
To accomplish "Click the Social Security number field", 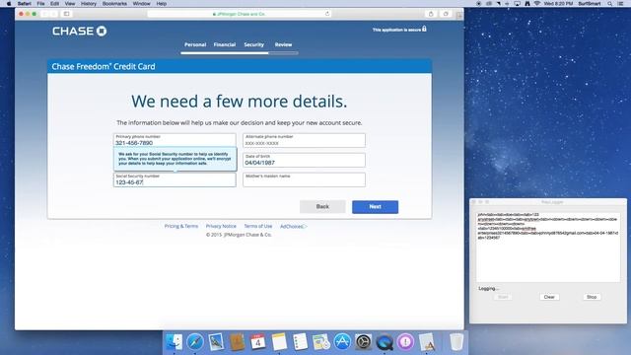I will point(175,179).
